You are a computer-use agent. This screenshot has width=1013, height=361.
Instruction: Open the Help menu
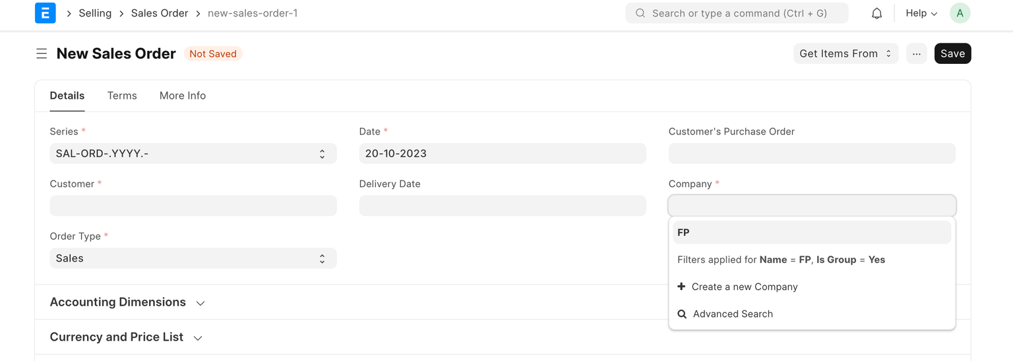921,13
